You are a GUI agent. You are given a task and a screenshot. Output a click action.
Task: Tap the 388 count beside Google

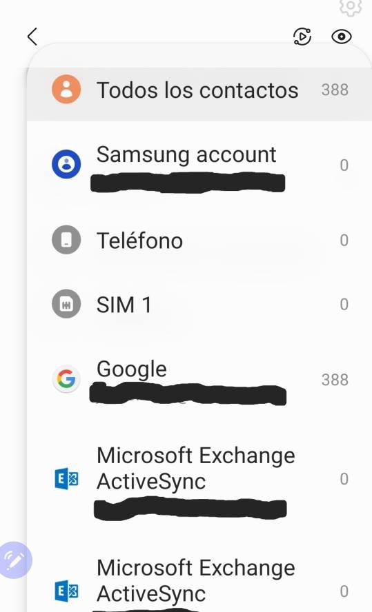coord(335,380)
